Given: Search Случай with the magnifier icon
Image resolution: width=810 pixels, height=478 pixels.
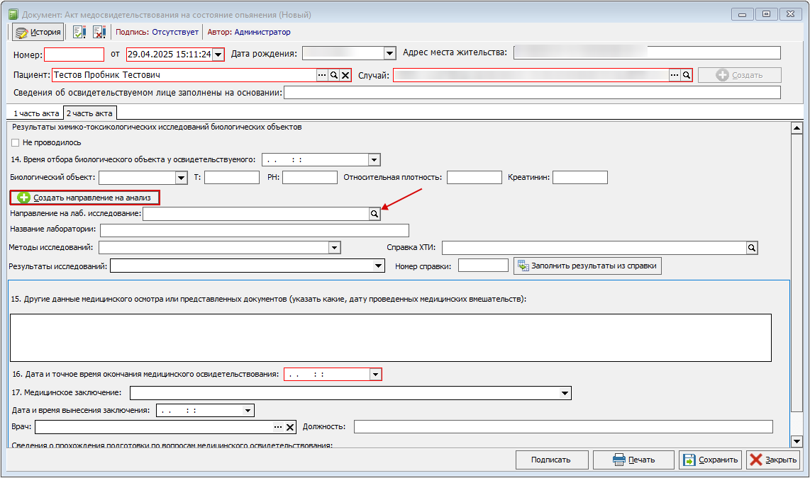Looking at the screenshot, I should [687, 75].
